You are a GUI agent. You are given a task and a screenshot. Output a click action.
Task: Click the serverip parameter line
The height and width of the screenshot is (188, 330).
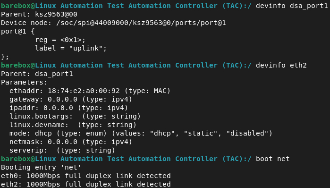[x=62, y=150]
